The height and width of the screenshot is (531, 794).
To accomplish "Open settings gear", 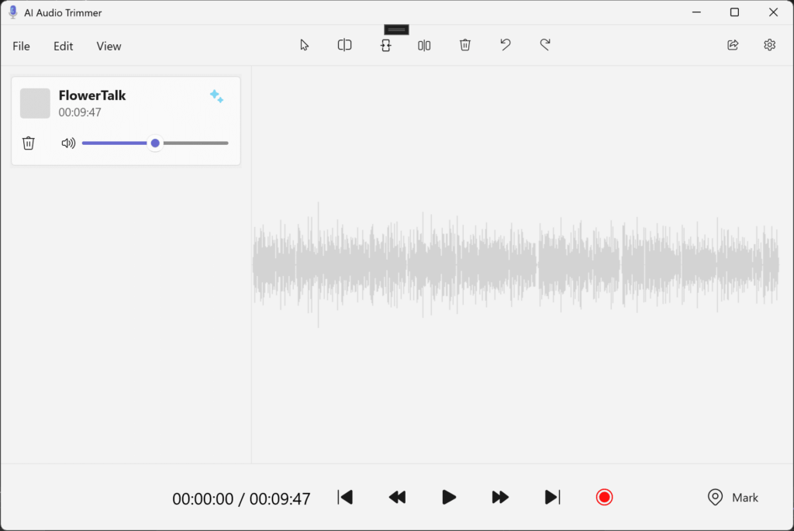I will (769, 46).
